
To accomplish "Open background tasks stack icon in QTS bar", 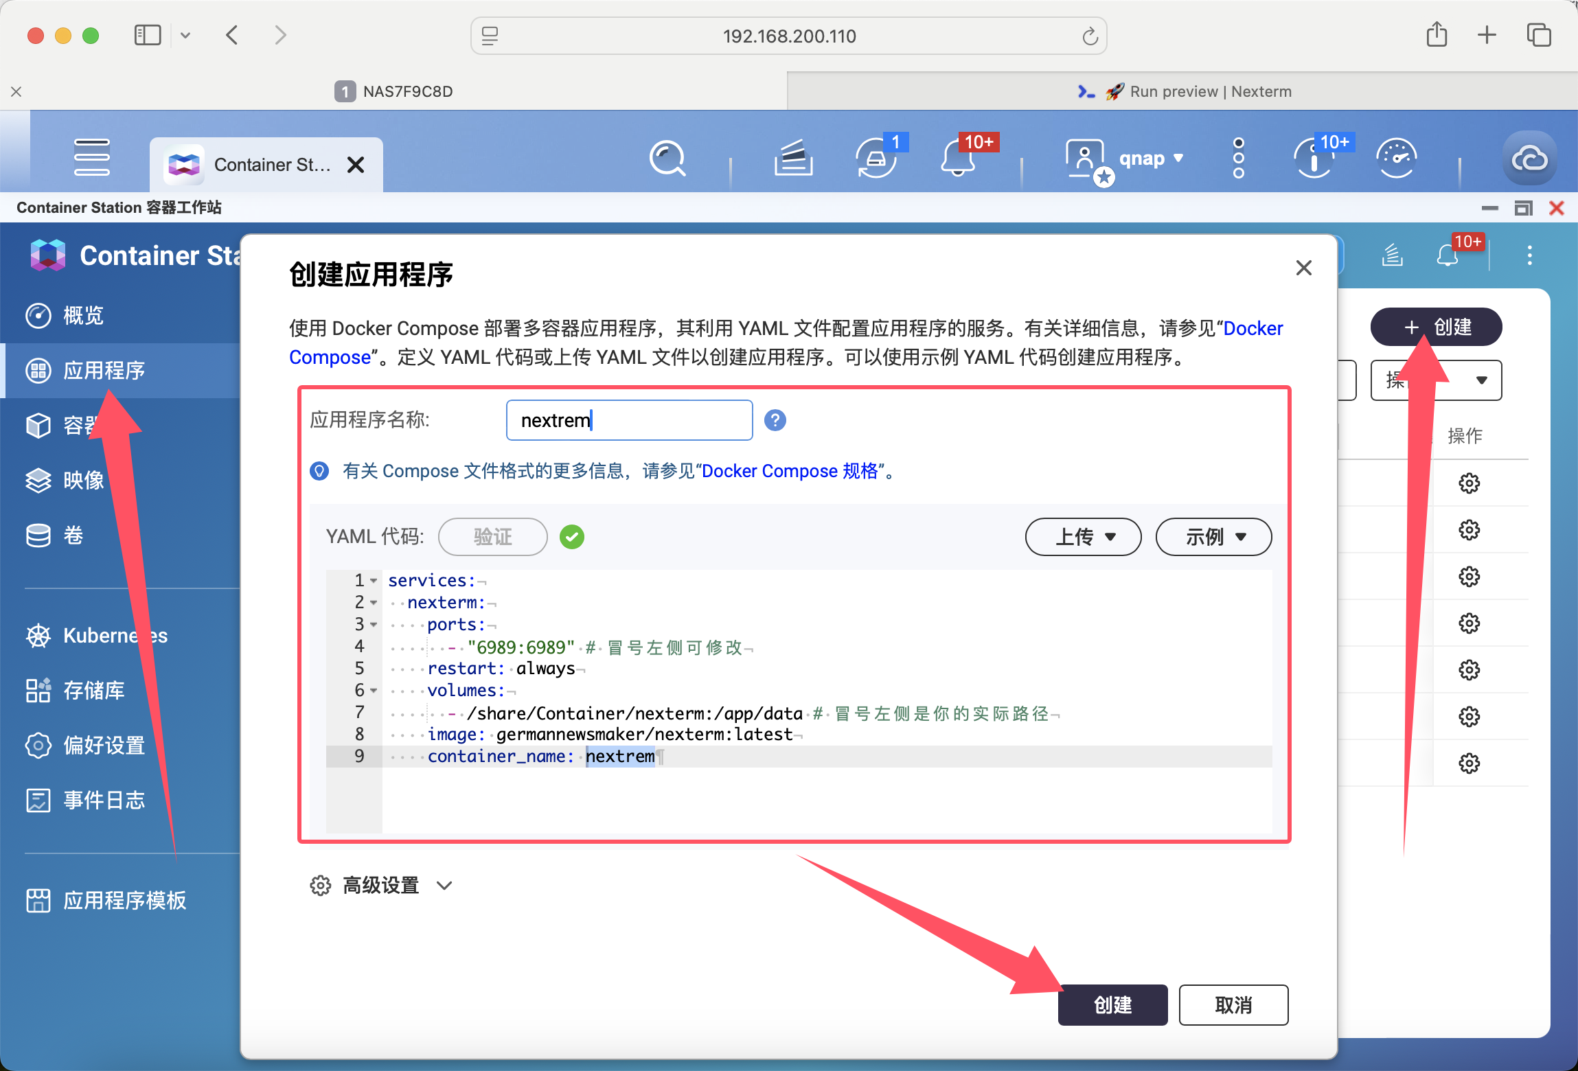I will (x=793, y=158).
